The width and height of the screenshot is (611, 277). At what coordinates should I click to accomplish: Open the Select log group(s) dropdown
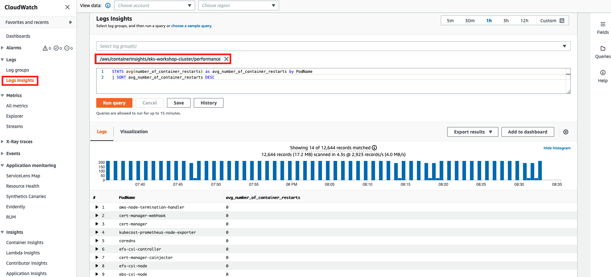click(333, 46)
